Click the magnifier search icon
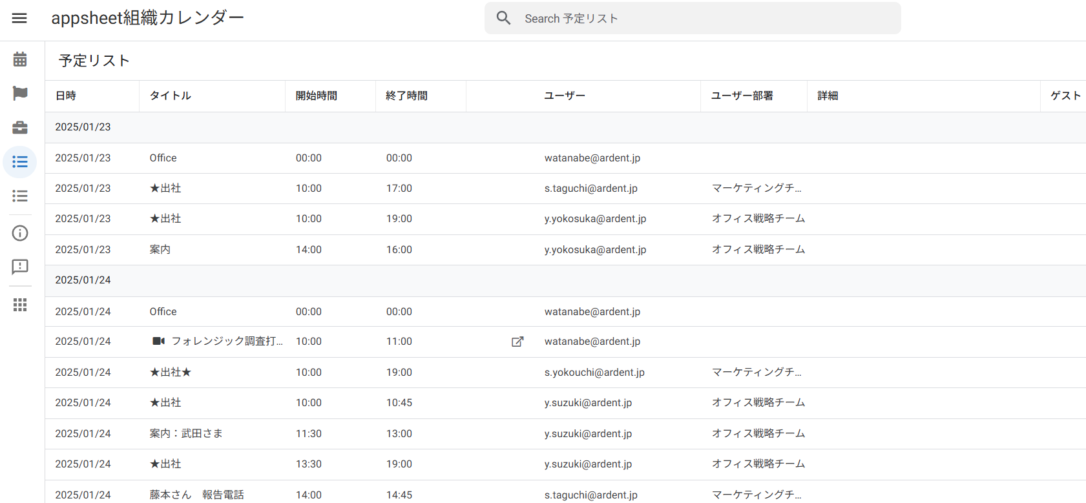The image size is (1086, 503). coord(504,18)
